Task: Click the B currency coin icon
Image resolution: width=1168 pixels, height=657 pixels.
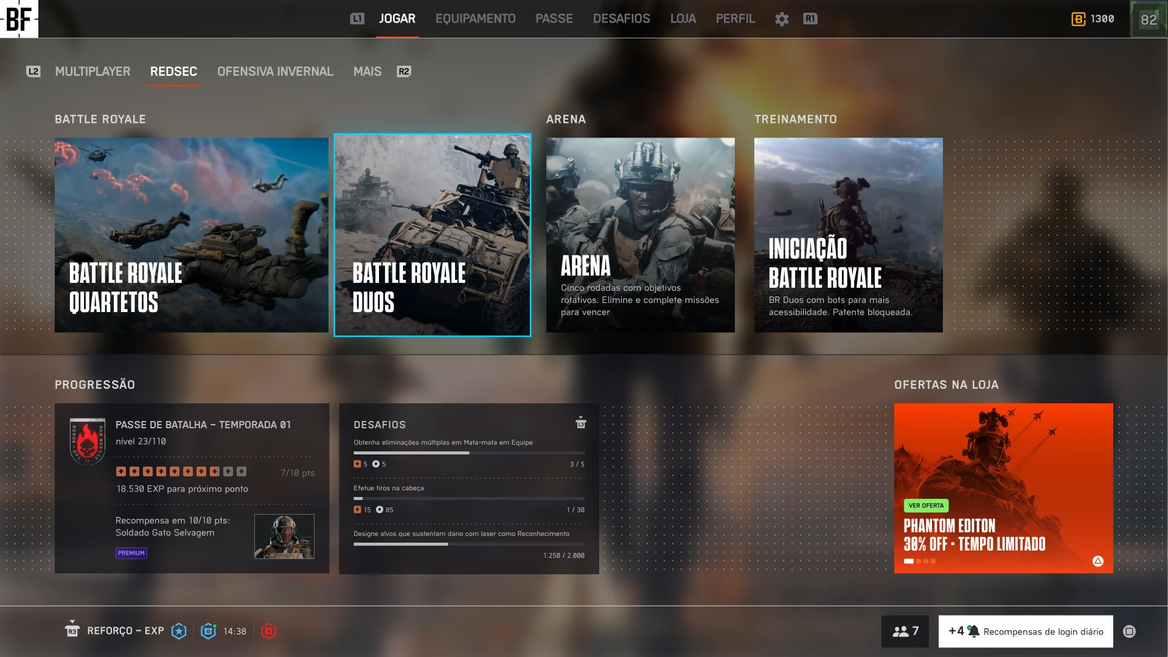Action: point(1078,19)
